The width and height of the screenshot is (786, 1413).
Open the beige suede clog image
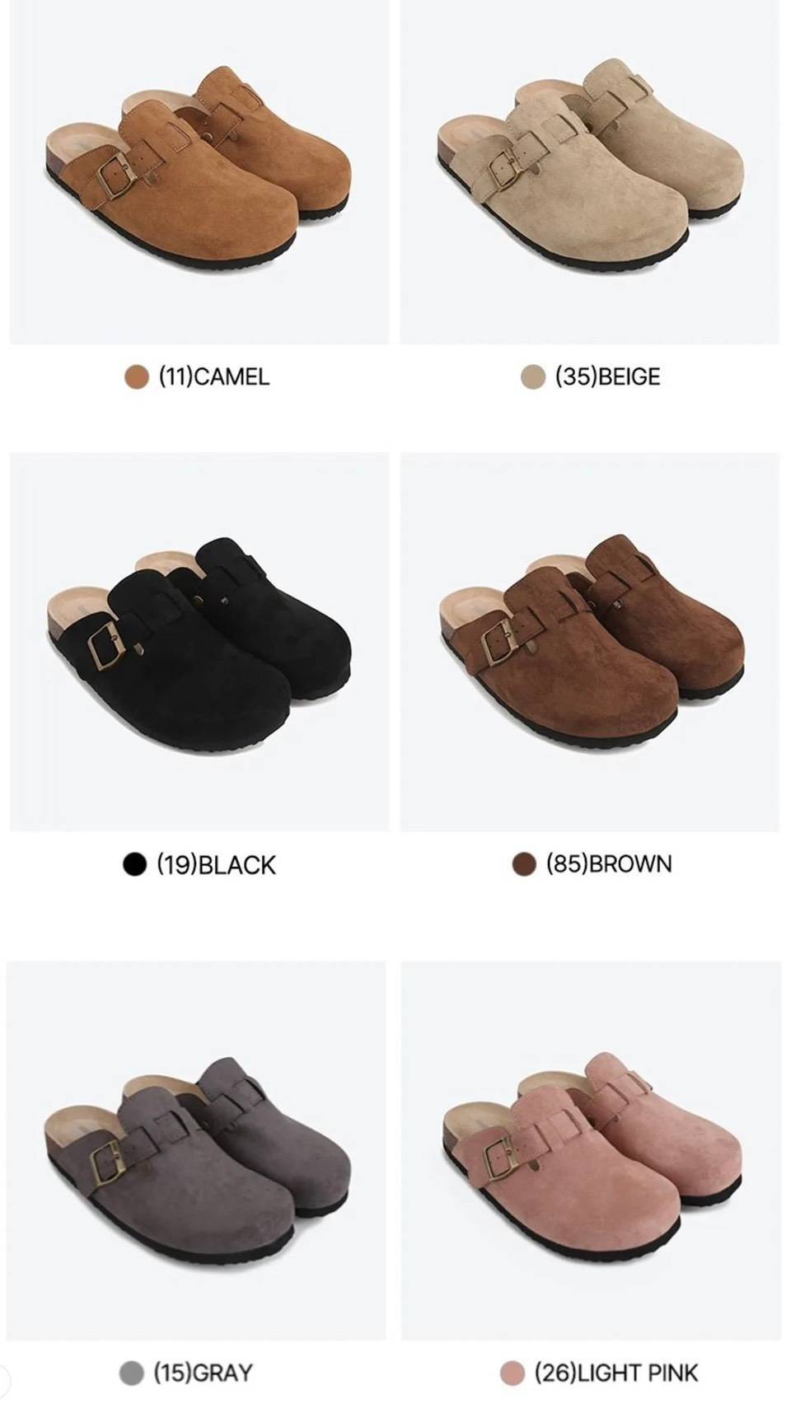coord(590,172)
